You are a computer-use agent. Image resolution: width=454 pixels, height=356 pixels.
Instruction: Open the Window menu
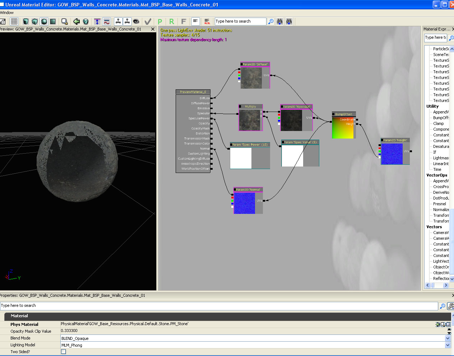point(7,13)
